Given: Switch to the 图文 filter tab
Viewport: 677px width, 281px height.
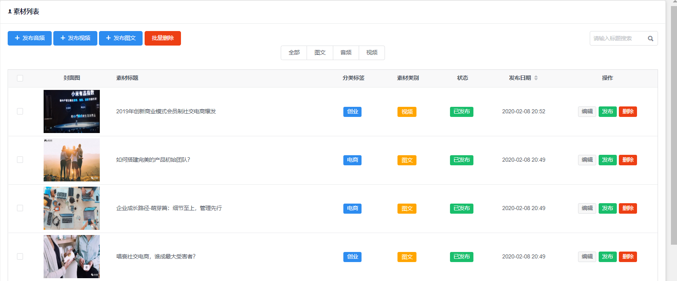Looking at the screenshot, I should pos(320,53).
